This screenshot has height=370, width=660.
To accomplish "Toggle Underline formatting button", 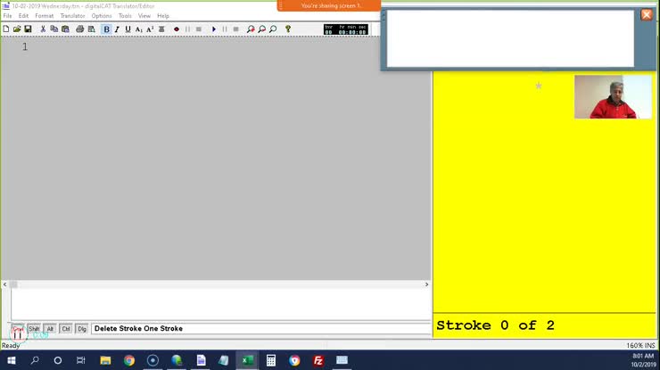I will (x=128, y=29).
